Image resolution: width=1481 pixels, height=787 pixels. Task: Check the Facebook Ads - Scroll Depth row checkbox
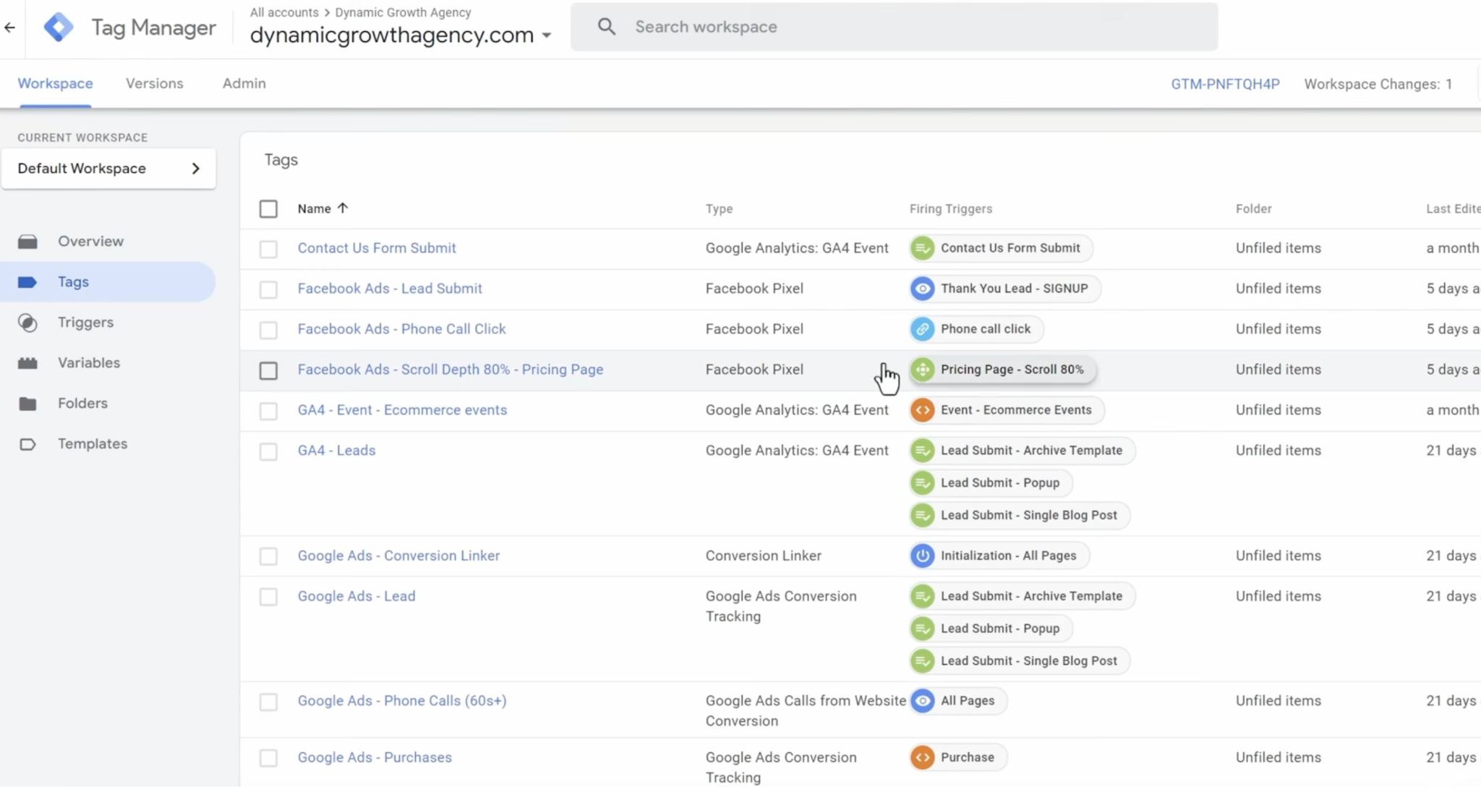tap(268, 370)
